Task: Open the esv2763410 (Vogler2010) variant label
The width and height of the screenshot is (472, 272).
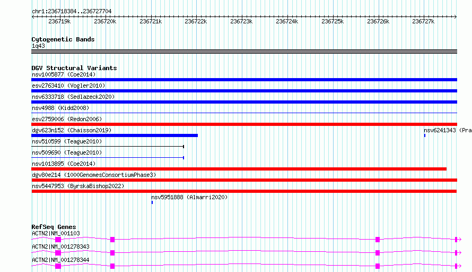Action: [68, 86]
